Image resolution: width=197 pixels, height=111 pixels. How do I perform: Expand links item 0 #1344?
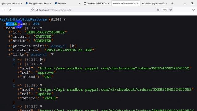[x=42, y=60]
